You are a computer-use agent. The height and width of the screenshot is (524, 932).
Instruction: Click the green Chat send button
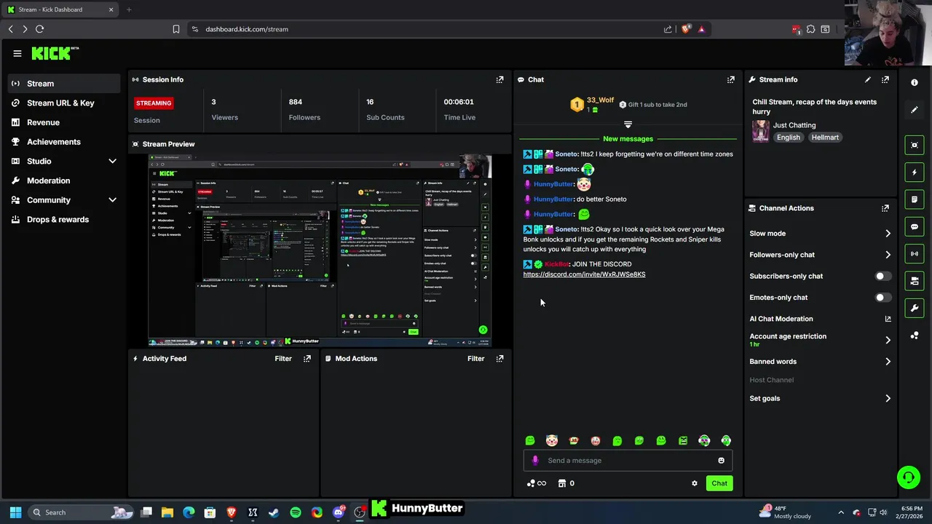coord(719,483)
